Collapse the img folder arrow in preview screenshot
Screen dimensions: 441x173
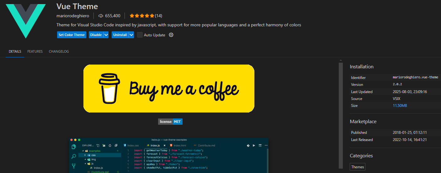(85, 159)
